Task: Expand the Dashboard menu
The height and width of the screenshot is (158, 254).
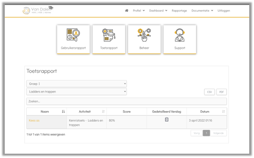Action: (158, 10)
